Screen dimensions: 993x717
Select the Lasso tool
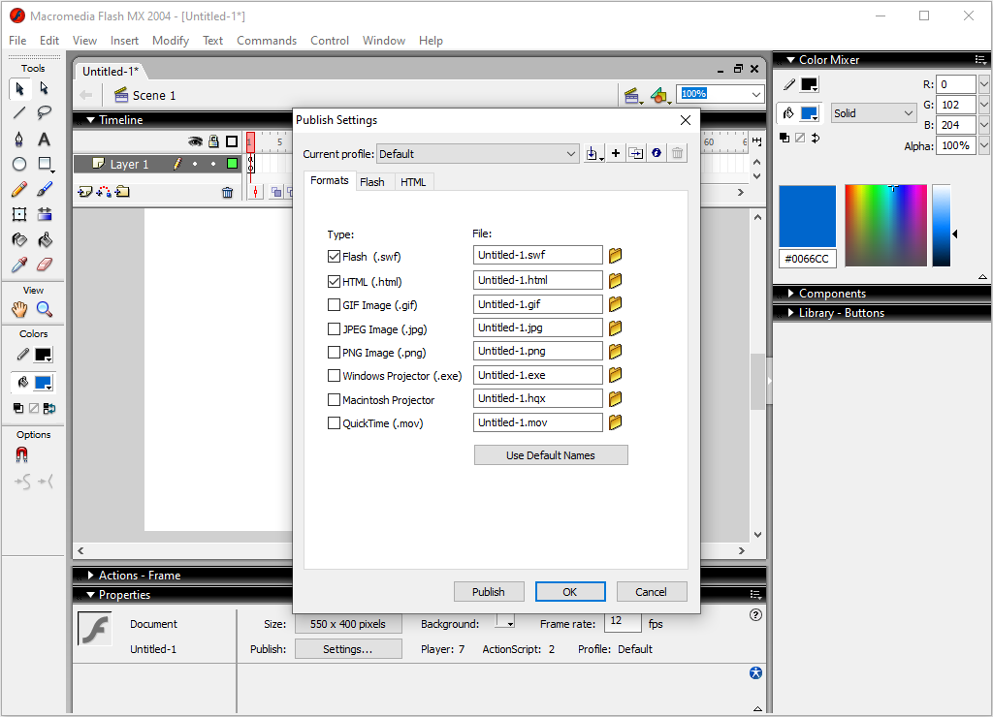[44, 113]
